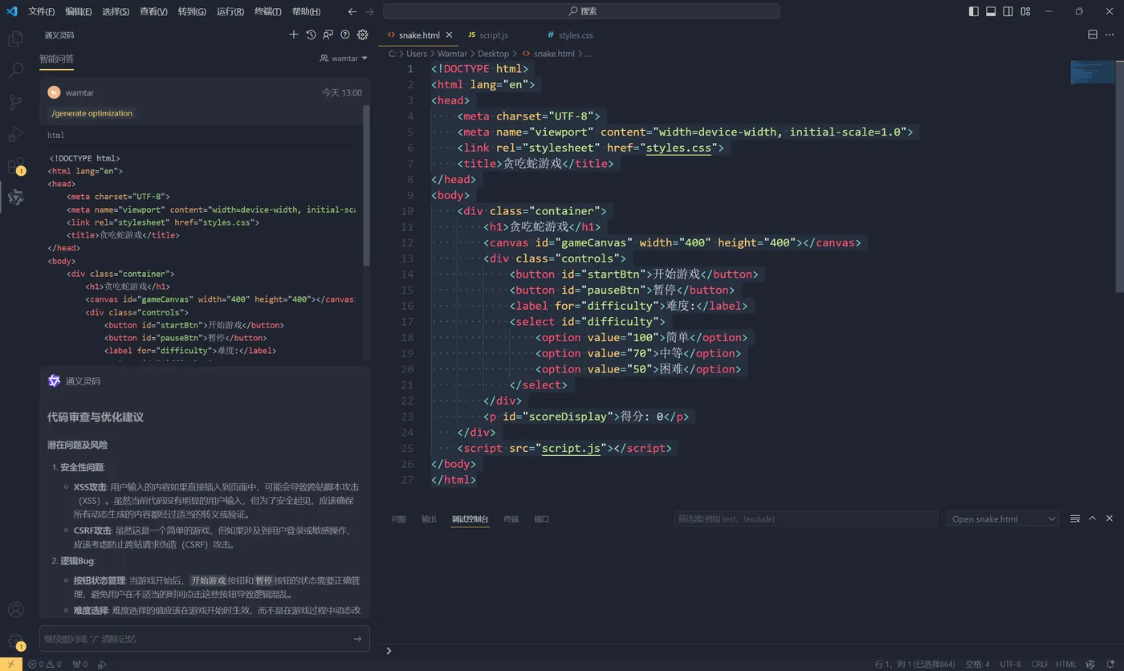
Task: Open editor more actions ellipsis
Action: point(1110,35)
